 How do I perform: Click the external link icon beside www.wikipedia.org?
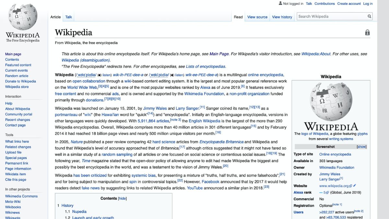(351, 186)
